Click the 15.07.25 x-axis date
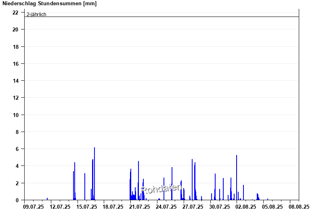 [87, 207]
